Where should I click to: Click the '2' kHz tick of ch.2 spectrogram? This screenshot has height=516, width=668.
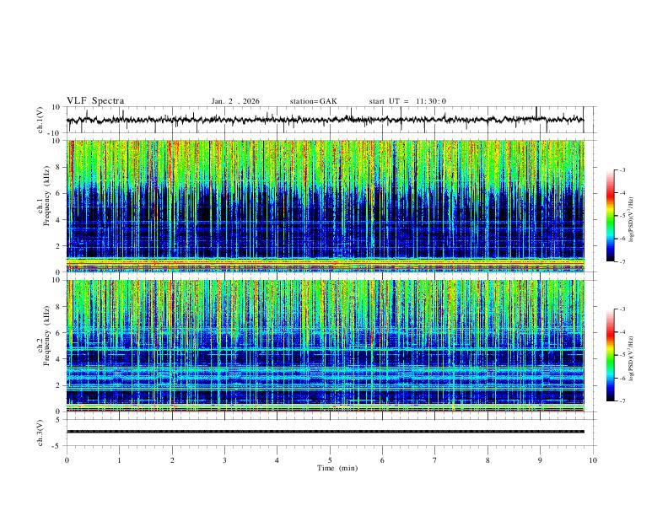59,385
